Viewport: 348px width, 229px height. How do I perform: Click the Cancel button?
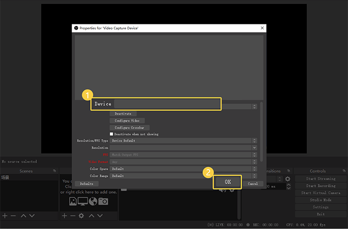click(x=253, y=184)
